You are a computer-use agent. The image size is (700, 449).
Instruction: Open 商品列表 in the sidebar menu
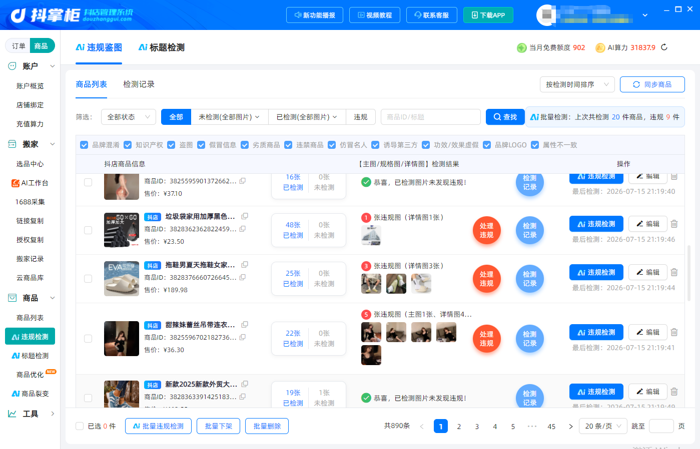coord(30,318)
